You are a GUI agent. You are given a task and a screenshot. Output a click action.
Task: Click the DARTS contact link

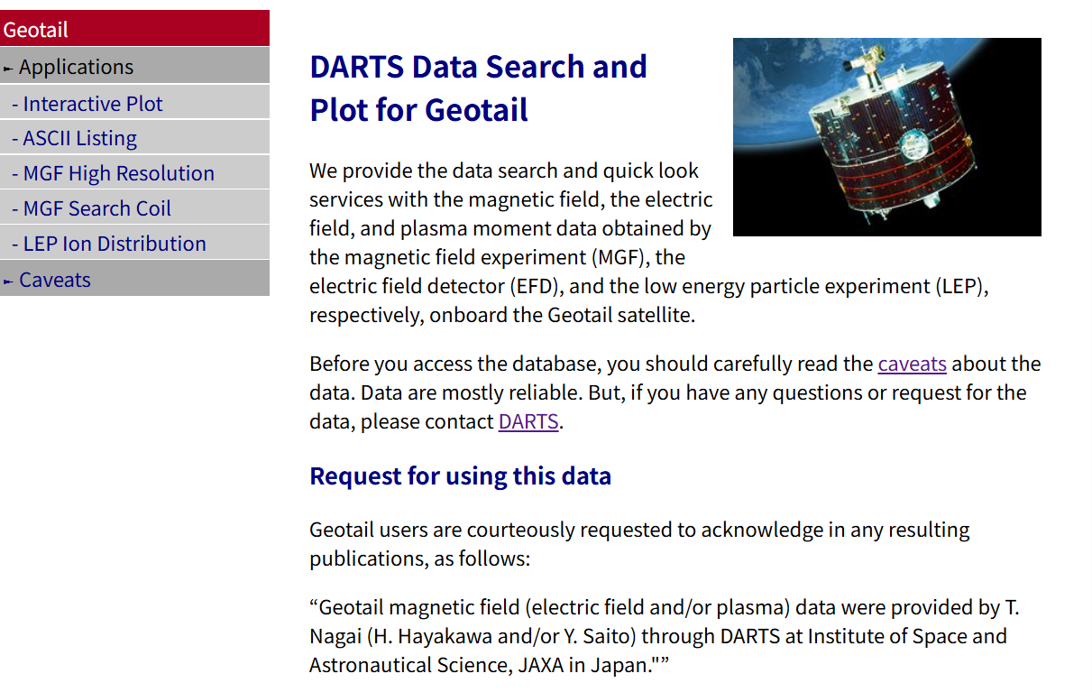point(528,421)
